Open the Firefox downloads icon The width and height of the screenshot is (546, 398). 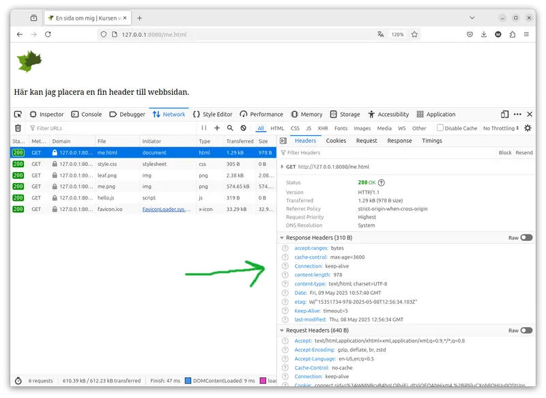pyautogui.click(x=484, y=34)
